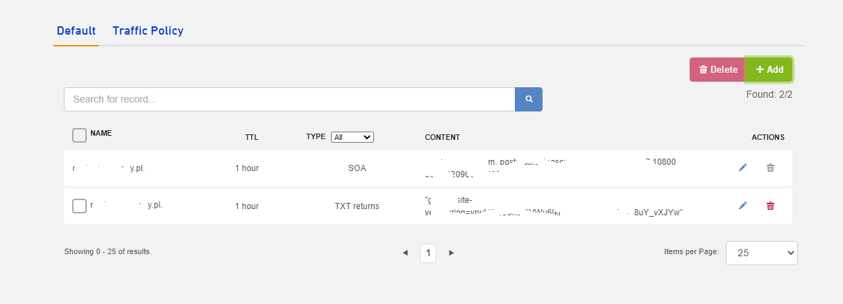Switch to the Default tab
This screenshot has height=304, width=843.
pos(76,31)
